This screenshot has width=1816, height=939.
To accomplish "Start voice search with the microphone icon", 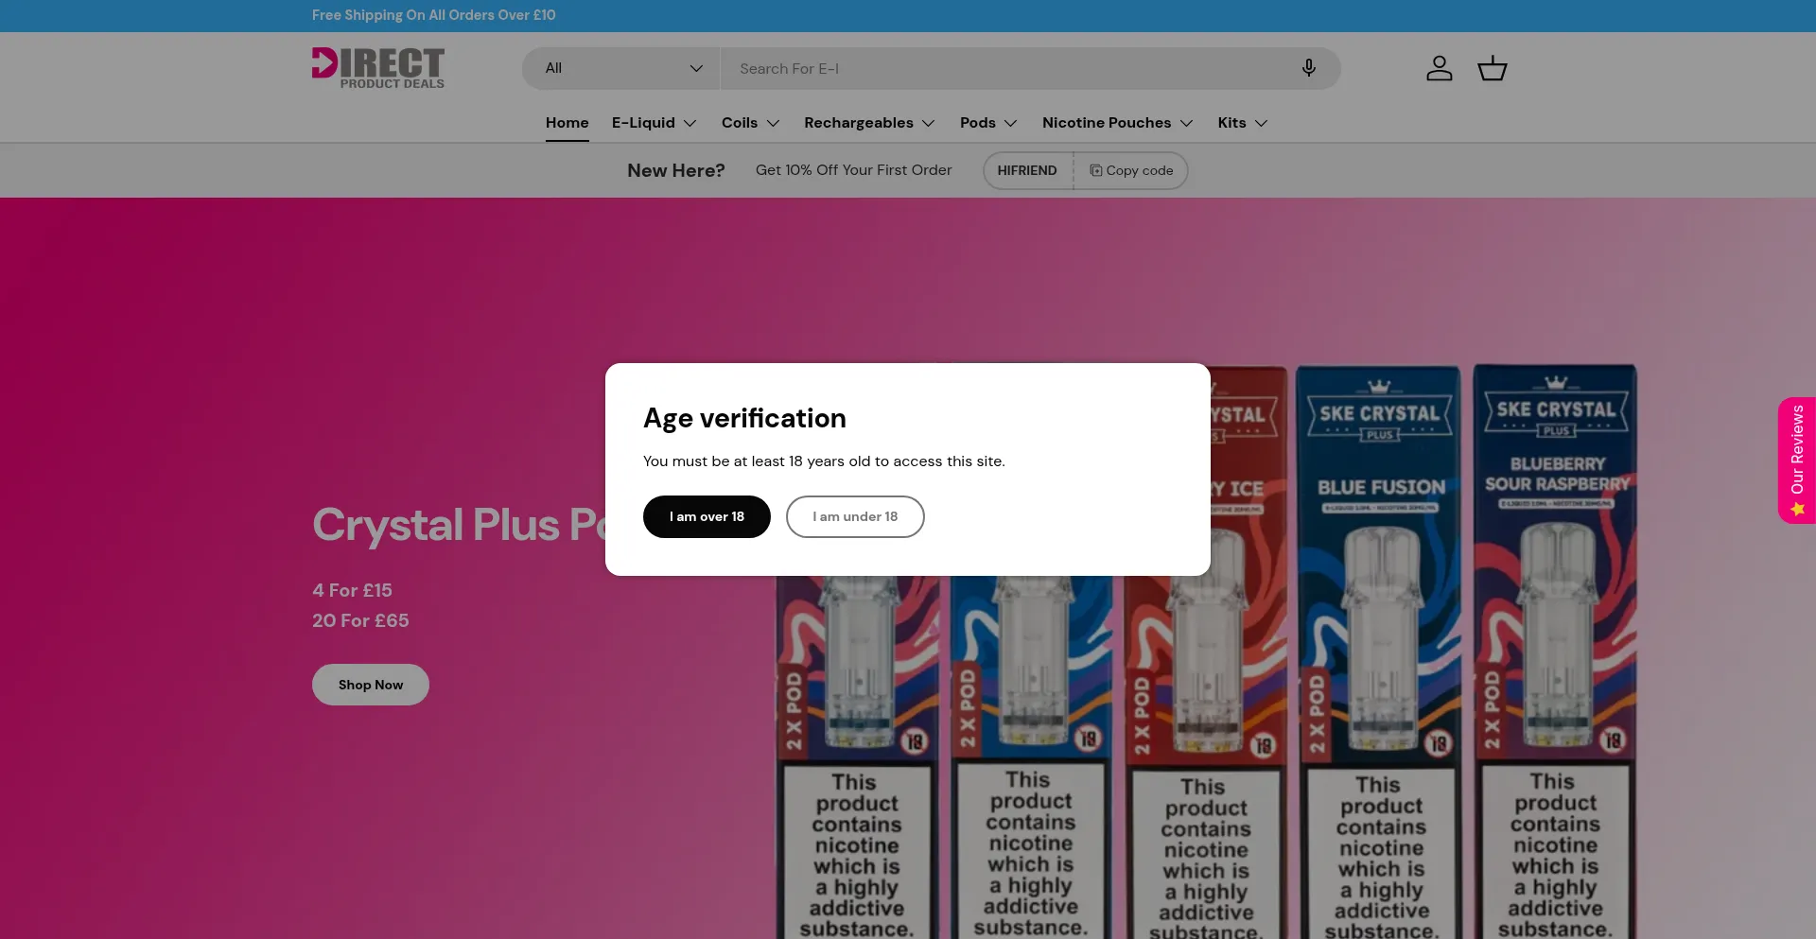I will tap(1309, 68).
